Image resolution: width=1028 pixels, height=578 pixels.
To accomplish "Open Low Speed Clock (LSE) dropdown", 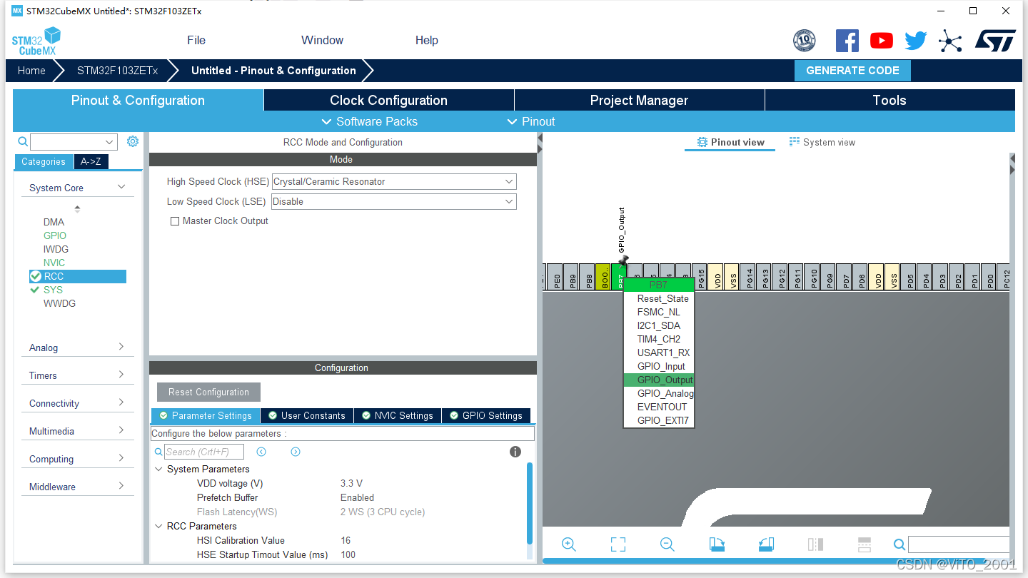I will (x=394, y=202).
